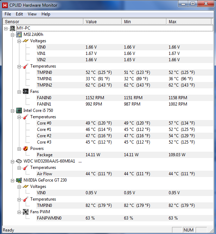Select the MSI VIN2 voltage row
This screenshot has width=216, height=234.
point(125,60)
